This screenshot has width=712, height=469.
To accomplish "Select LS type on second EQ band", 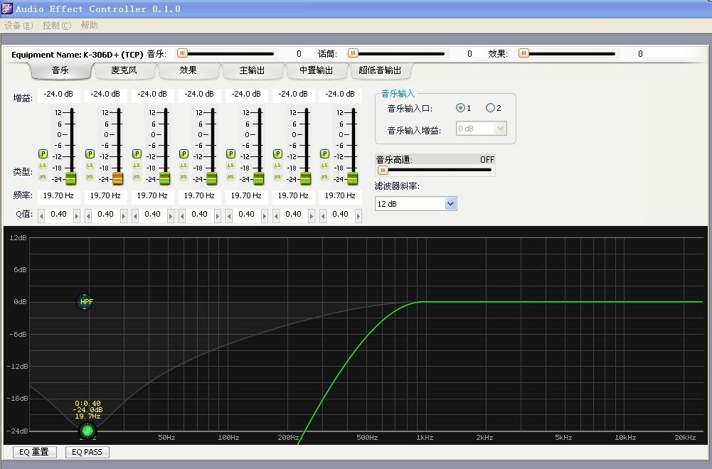I will pyautogui.click(x=90, y=166).
